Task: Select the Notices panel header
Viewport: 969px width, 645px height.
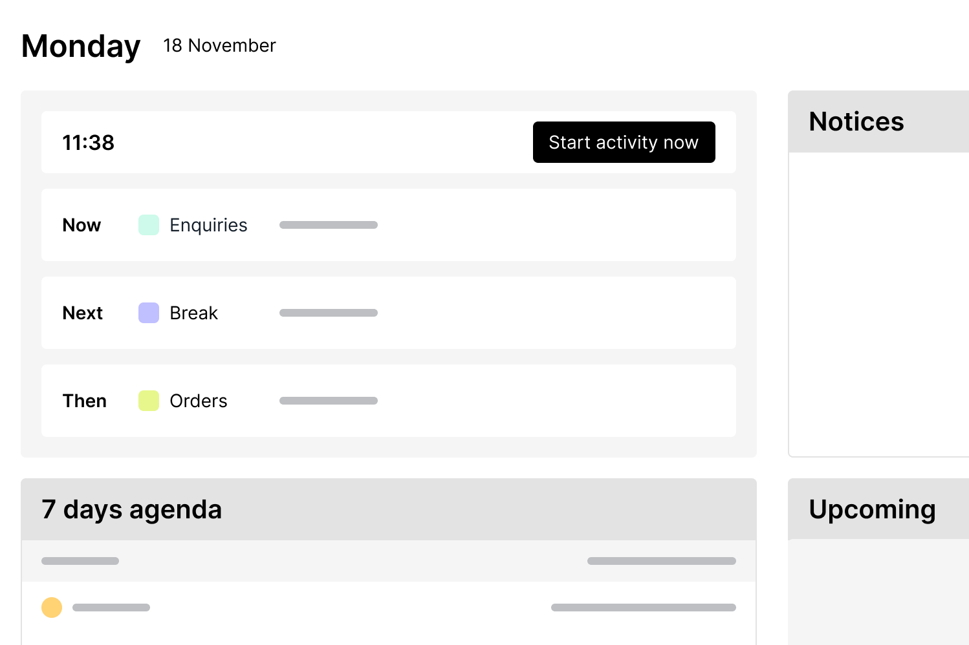Action: point(856,122)
